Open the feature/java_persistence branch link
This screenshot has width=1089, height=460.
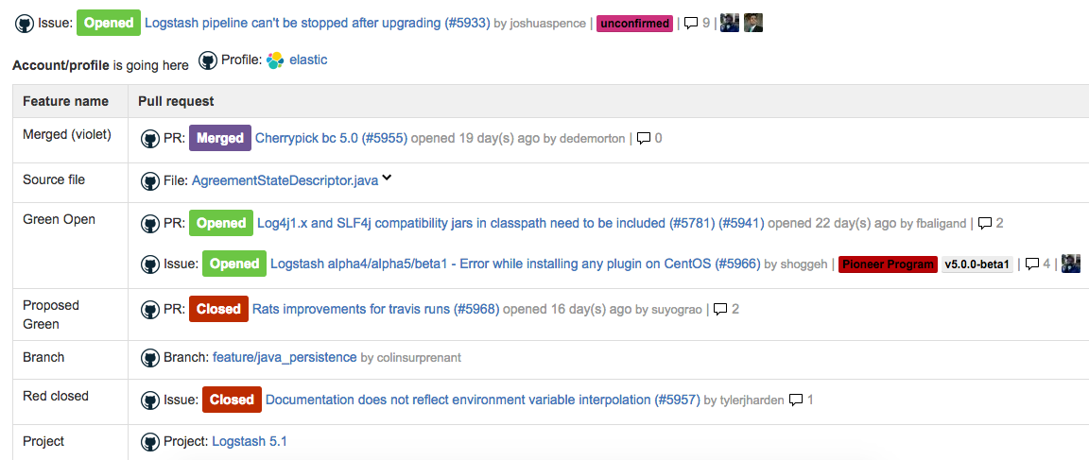click(285, 357)
